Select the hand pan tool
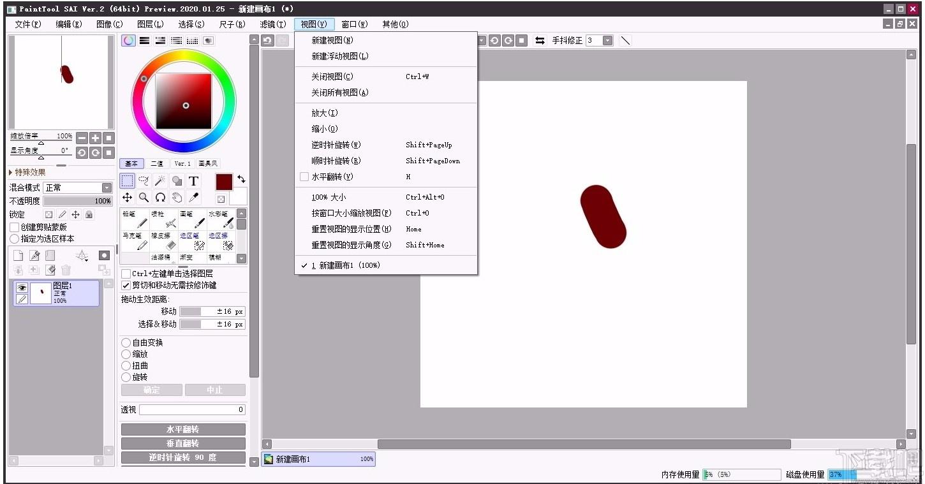This screenshot has width=925, height=484. [x=177, y=197]
